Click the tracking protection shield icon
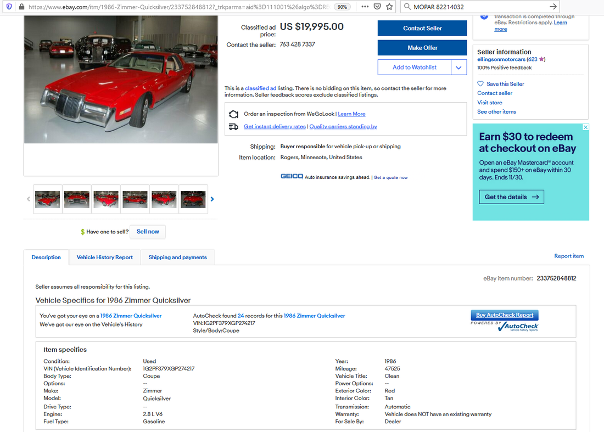 9,7
